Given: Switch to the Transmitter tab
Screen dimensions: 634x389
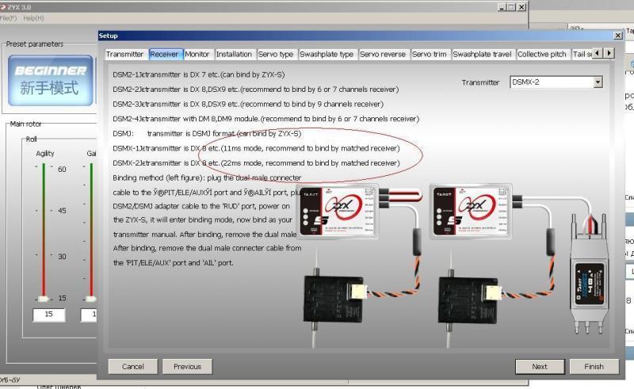Looking at the screenshot, I should click(x=125, y=54).
